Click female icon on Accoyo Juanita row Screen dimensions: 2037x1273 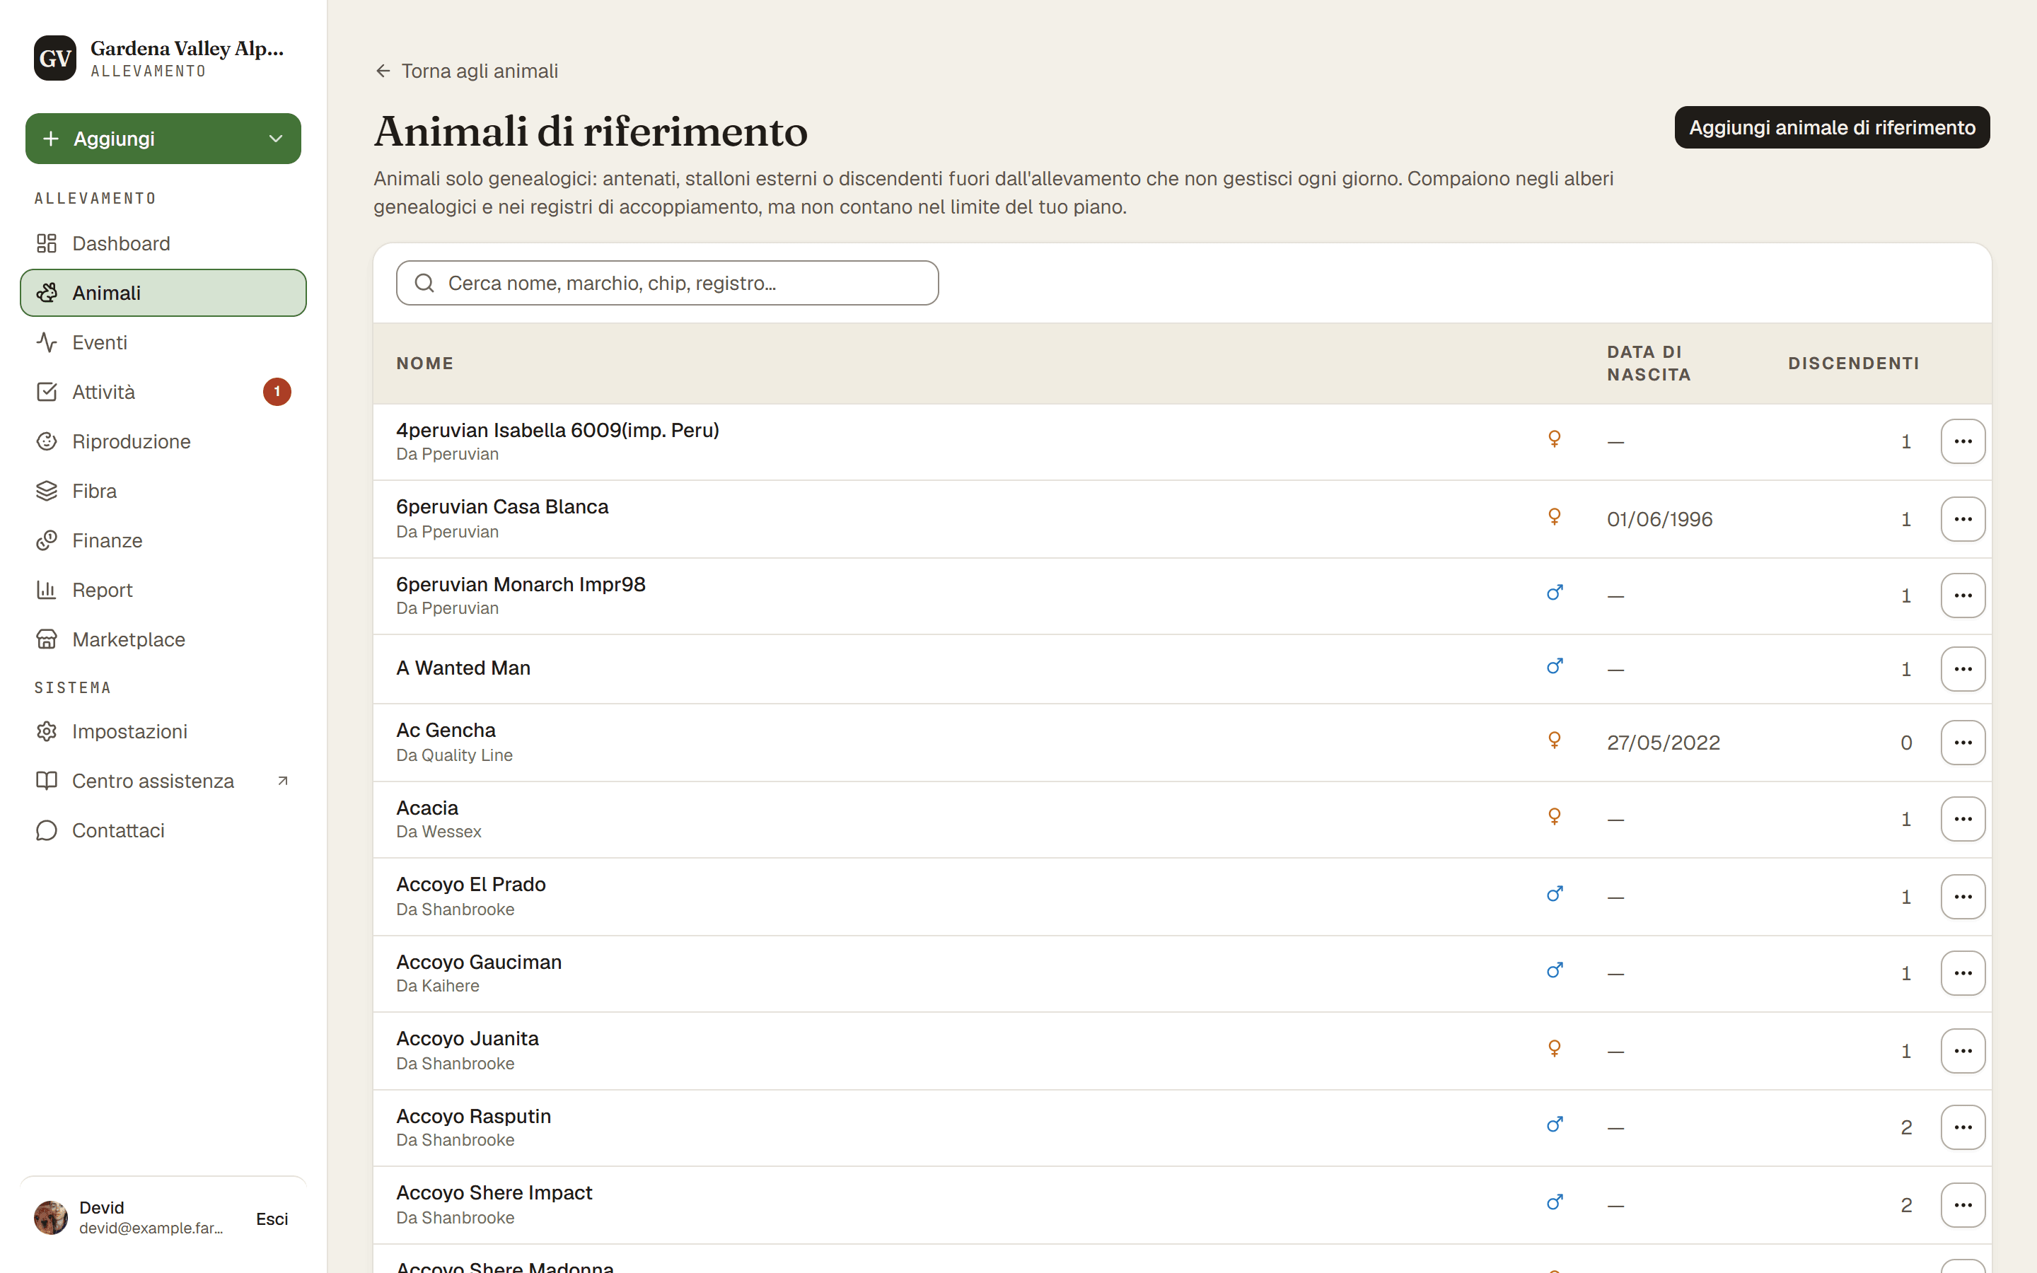tap(1554, 1048)
